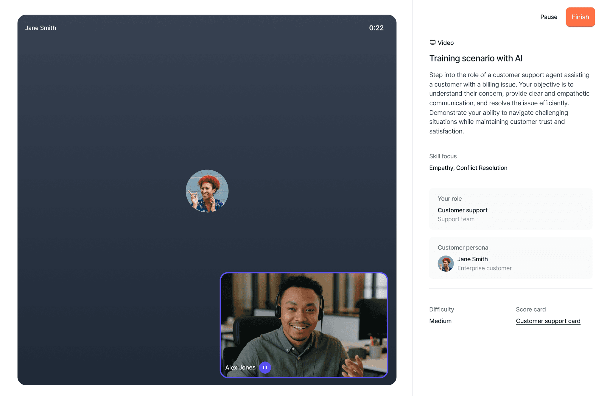Click the Medium difficulty value
The height and width of the screenshot is (396, 610).
(440, 321)
